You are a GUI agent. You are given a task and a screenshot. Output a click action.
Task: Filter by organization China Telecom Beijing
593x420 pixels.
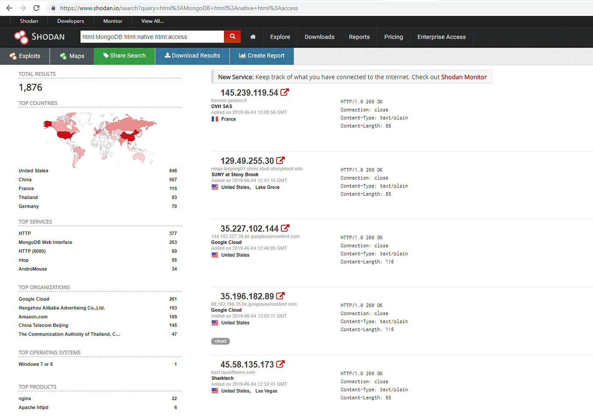click(43, 325)
